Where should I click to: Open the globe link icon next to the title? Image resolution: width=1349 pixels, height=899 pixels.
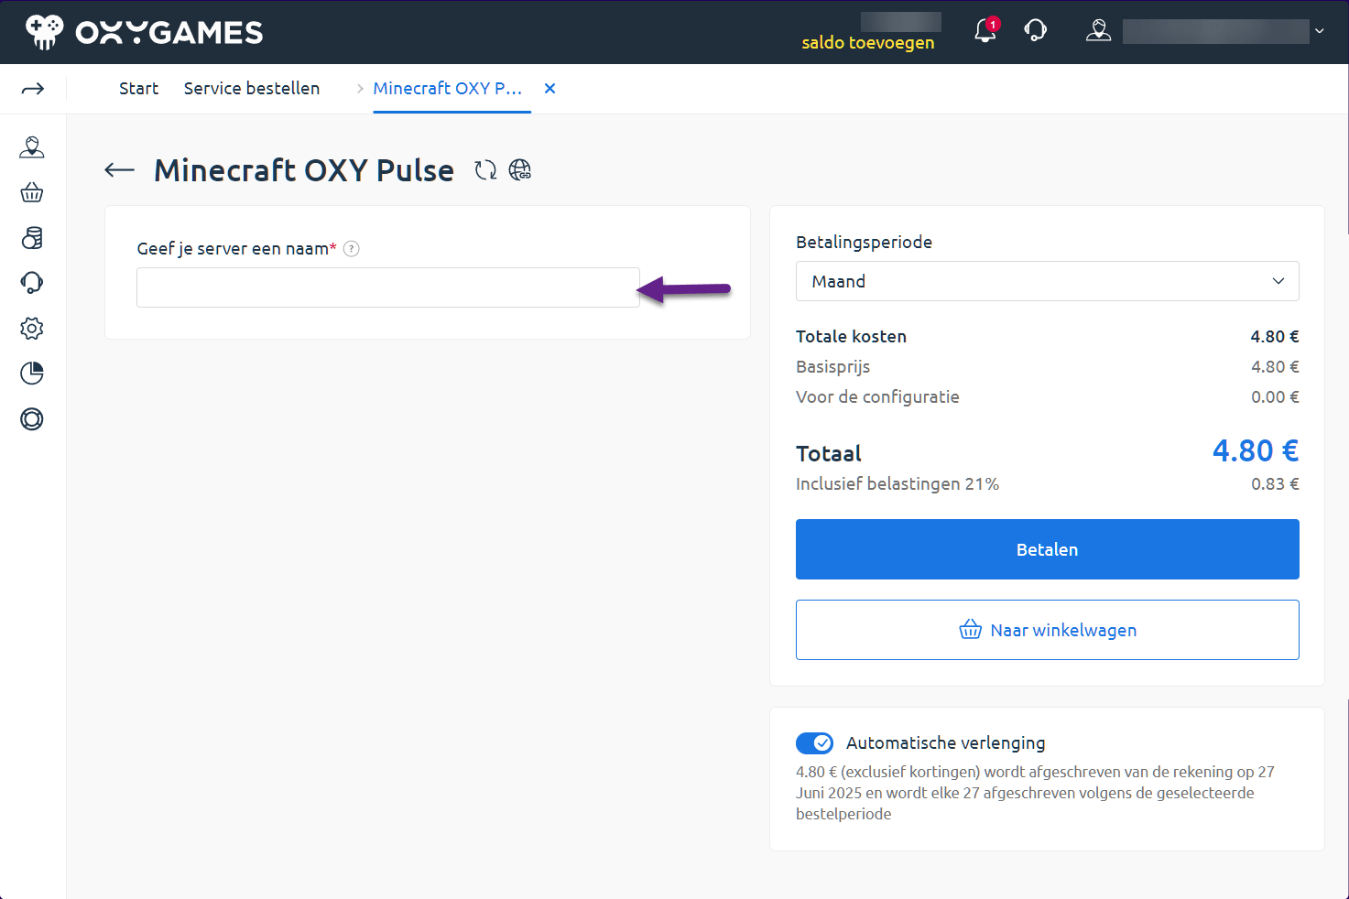point(520,169)
